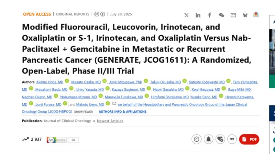275x154 pixels.
Task: Click the Creative Commons license icon
Action: point(97,14)
